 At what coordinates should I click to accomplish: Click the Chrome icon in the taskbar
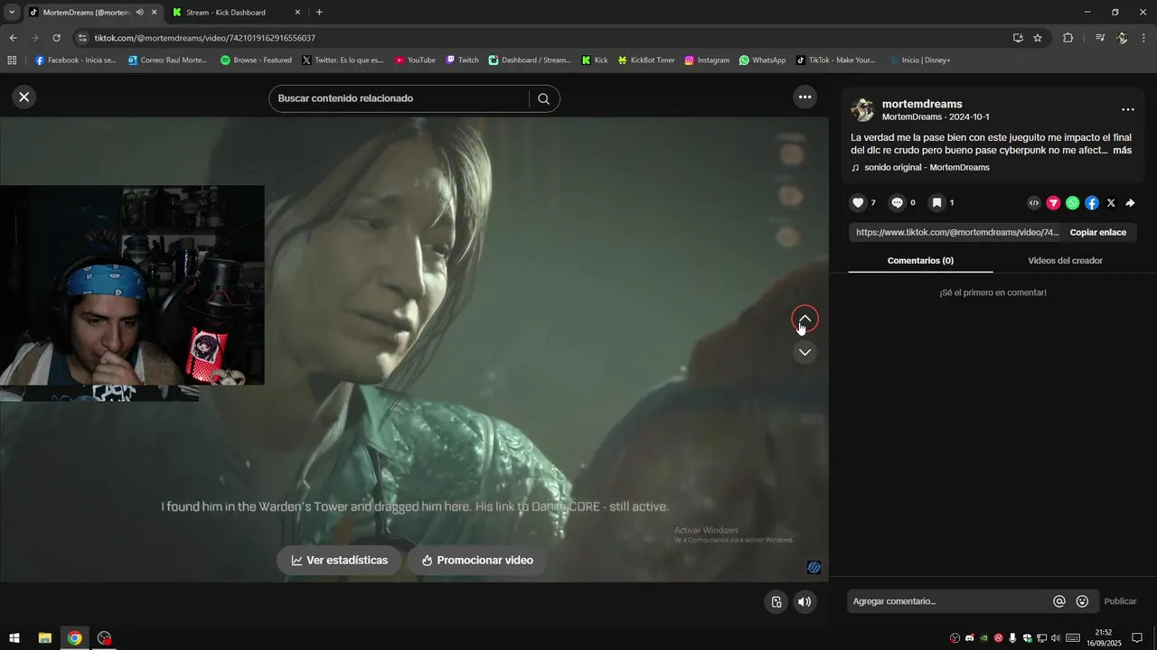tap(75, 638)
